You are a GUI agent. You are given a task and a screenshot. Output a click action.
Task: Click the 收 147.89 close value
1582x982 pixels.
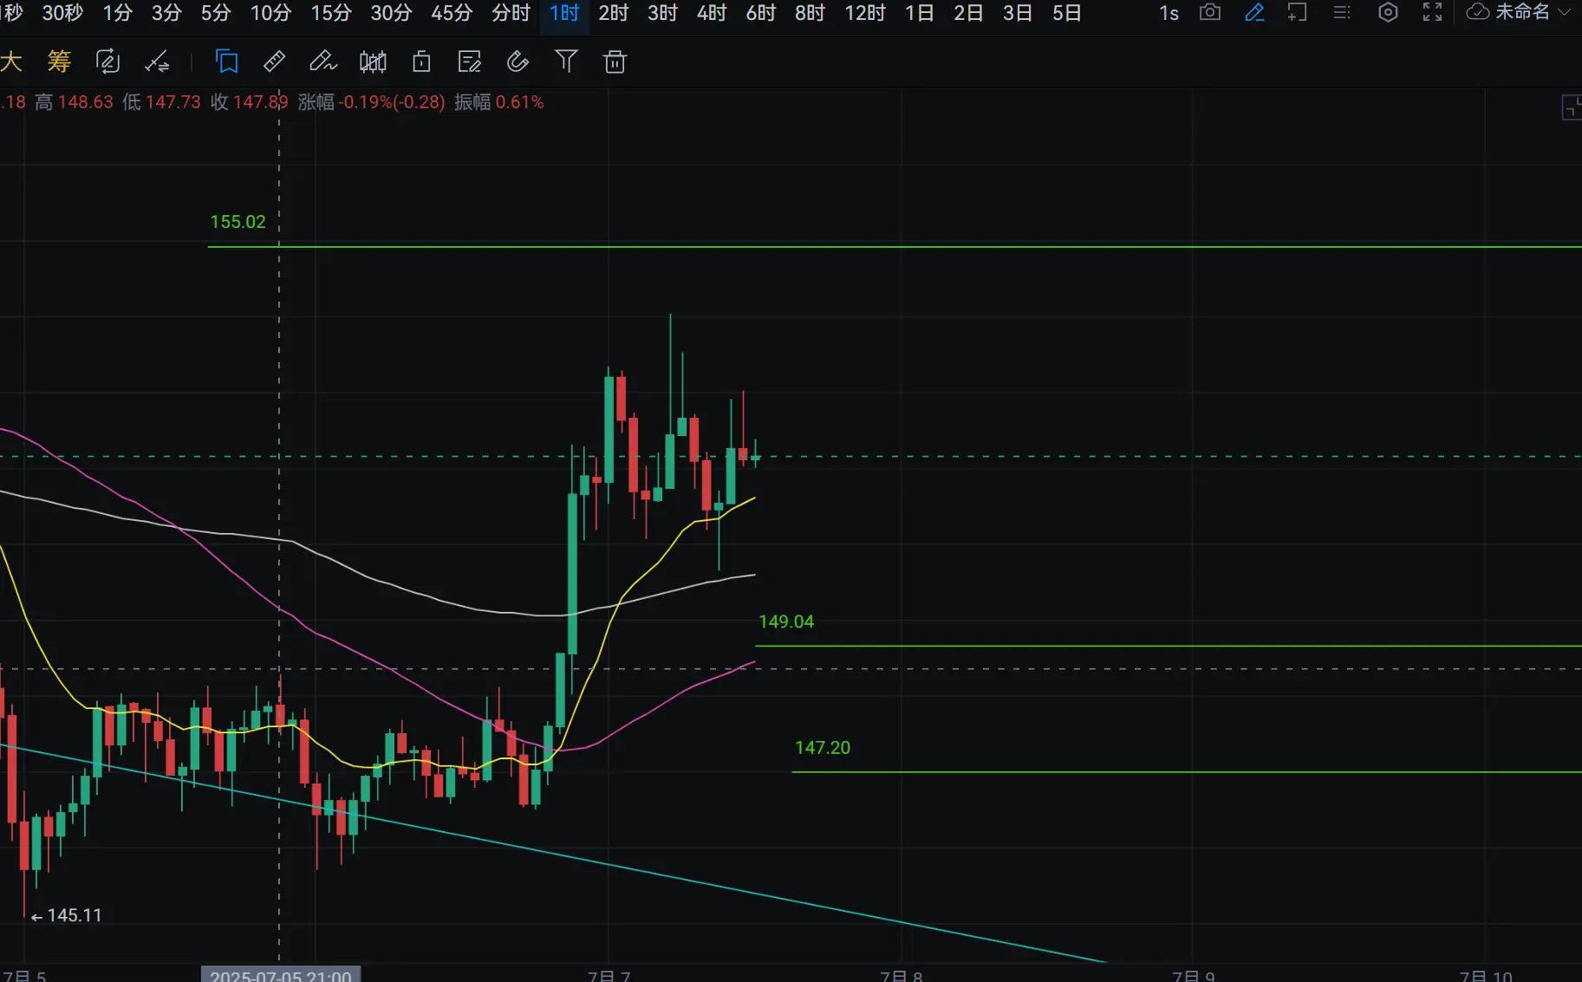tap(250, 102)
